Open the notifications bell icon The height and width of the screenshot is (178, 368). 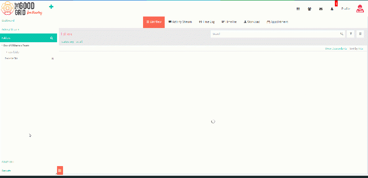[x=332, y=9]
